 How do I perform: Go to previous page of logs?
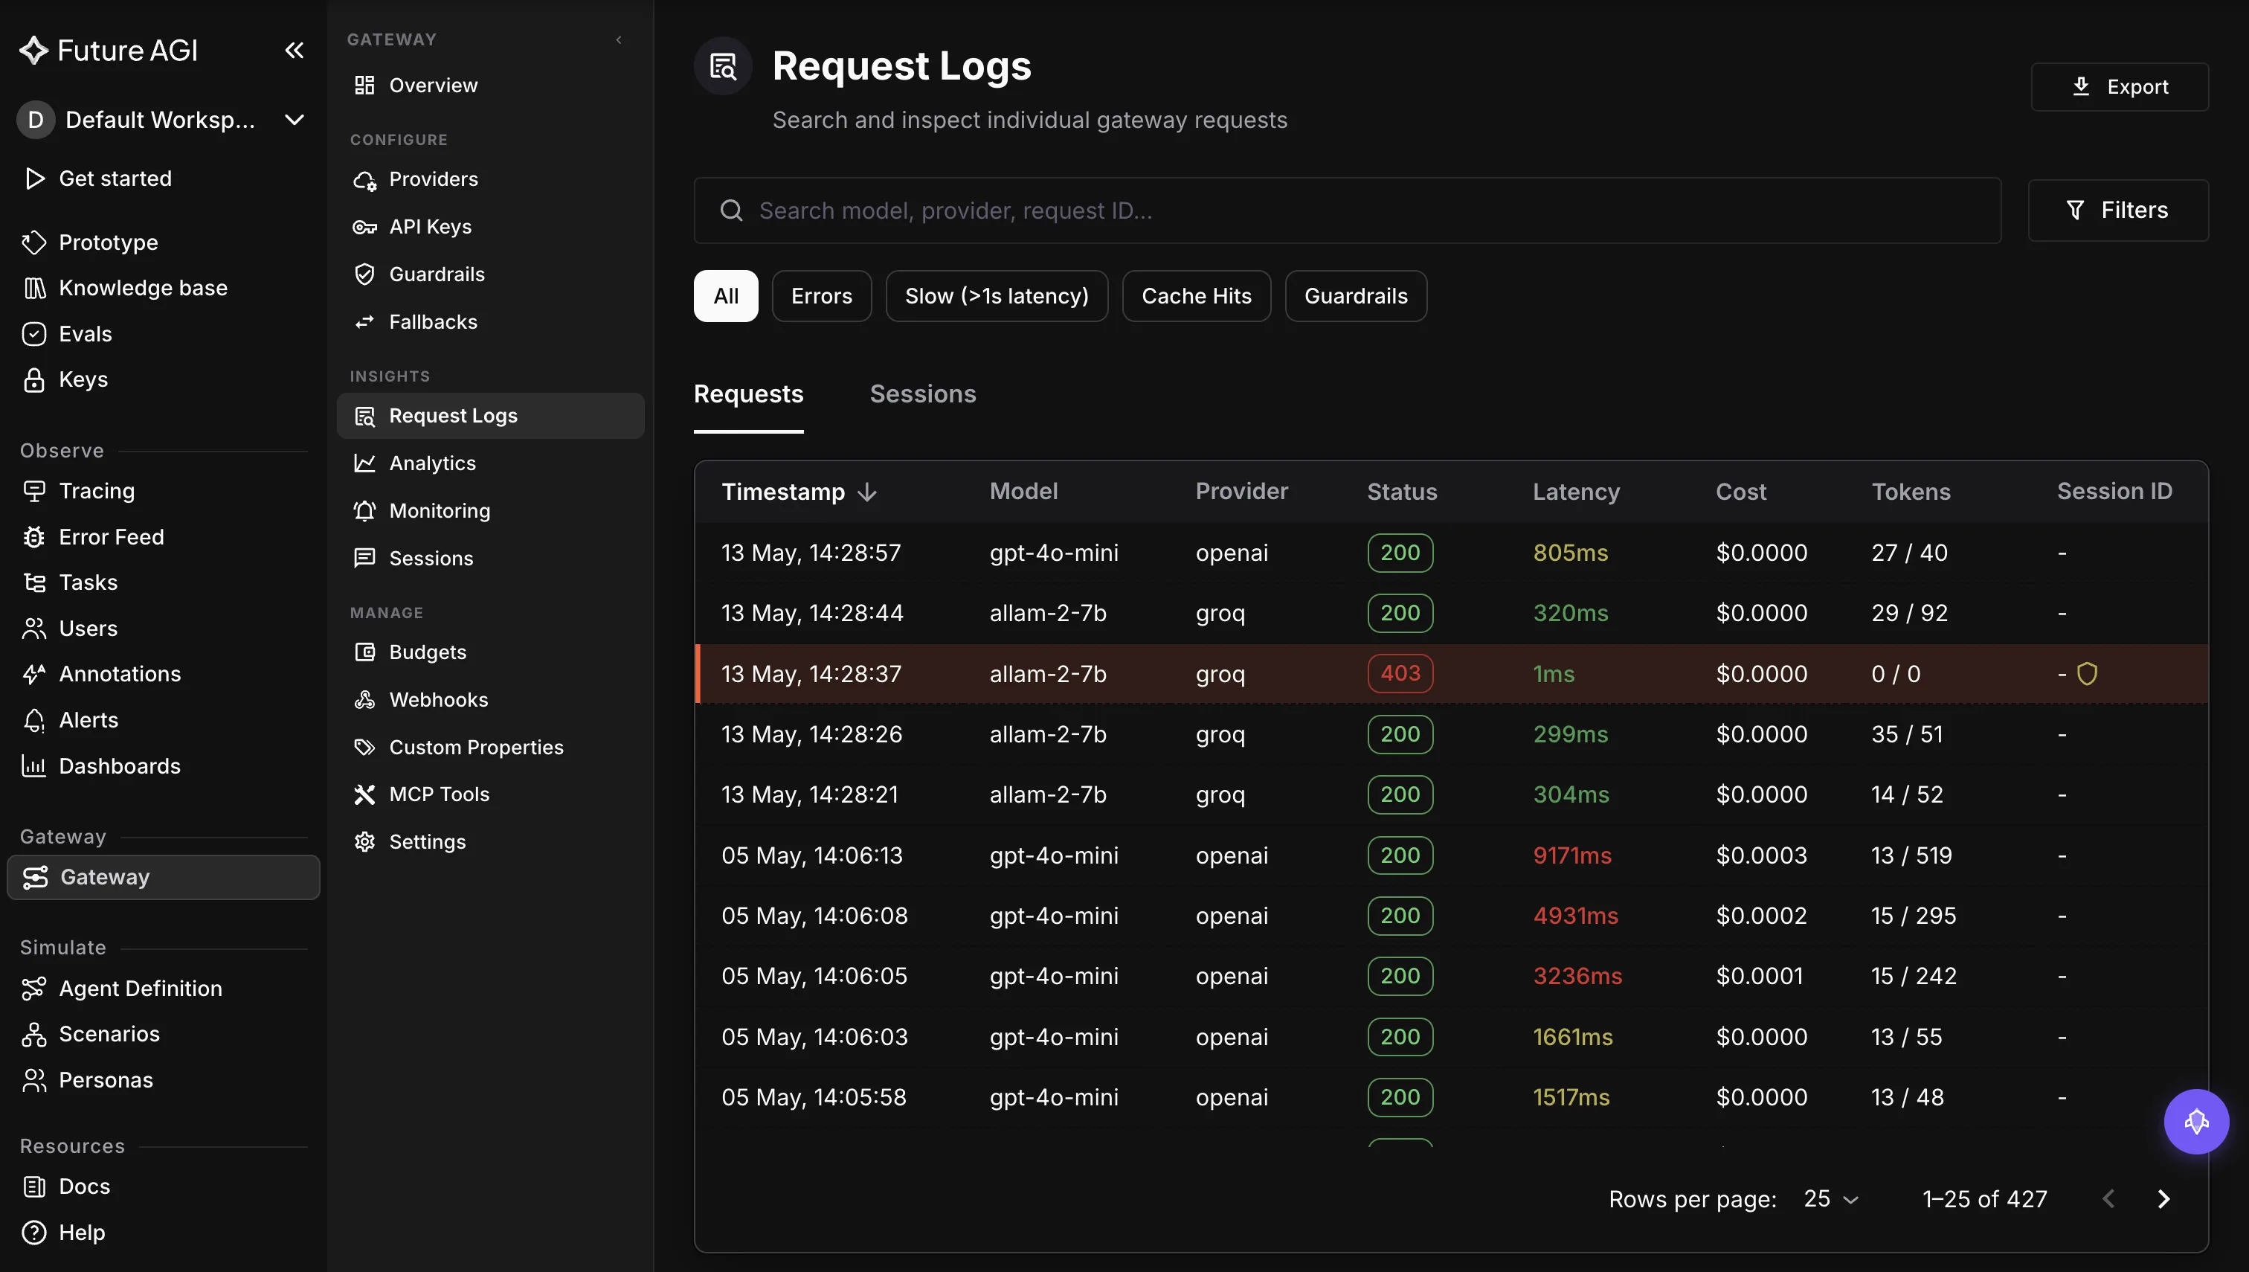click(x=2108, y=1198)
